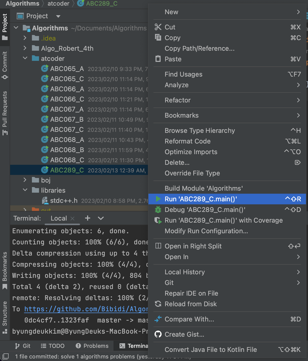The height and width of the screenshot is (361, 308).
Task: Open the Pull Requests sidebar tool window
Action: (x=5, y=113)
